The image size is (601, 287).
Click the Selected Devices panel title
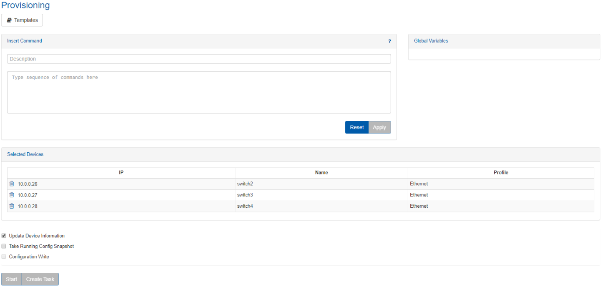[25, 154]
